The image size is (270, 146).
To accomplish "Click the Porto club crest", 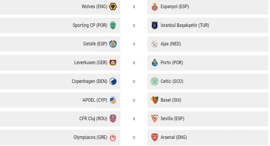I will tap(155, 63).
